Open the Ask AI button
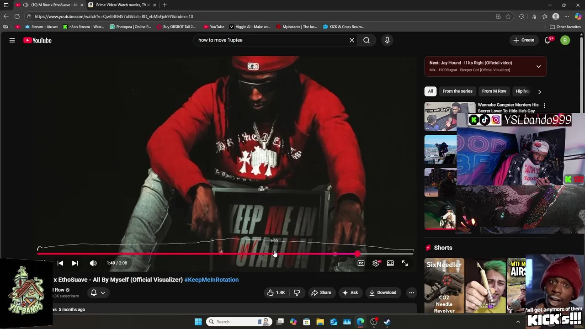 (x=350, y=292)
